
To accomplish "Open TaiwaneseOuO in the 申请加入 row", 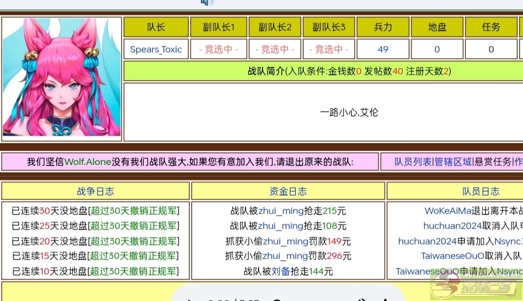I will [x=427, y=271].
